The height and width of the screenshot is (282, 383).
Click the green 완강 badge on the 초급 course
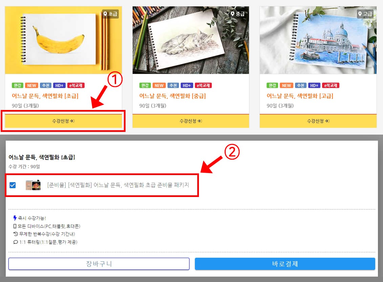click(x=17, y=85)
